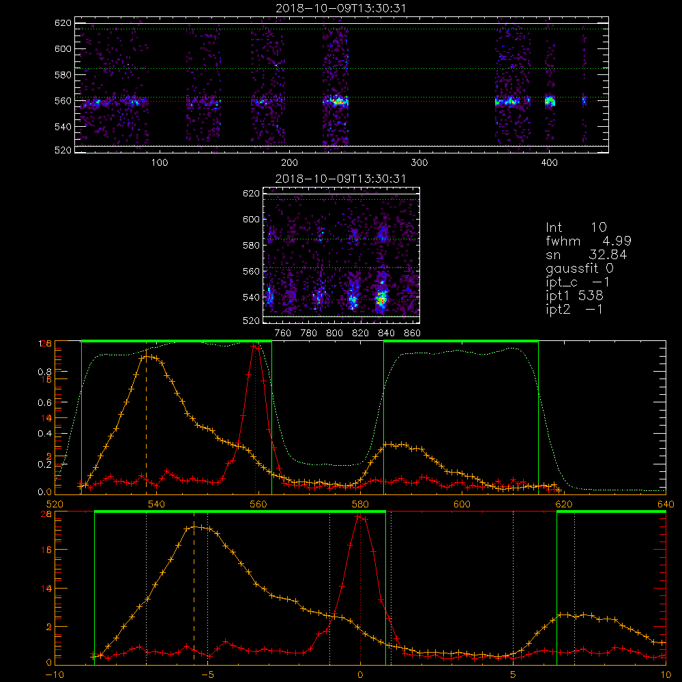This screenshot has height=682, width=682.
Task: Click x-axis label 5 on bottom plot
Action: [513, 674]
